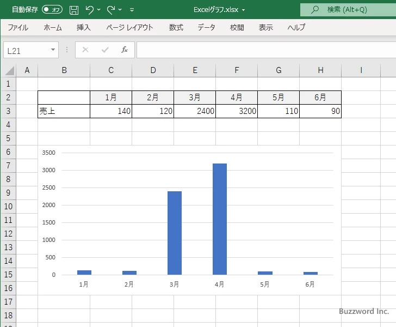Expand the Name Box dropdown arrow
The width and height of the screenshot is (396, 327).
(53, 50)
